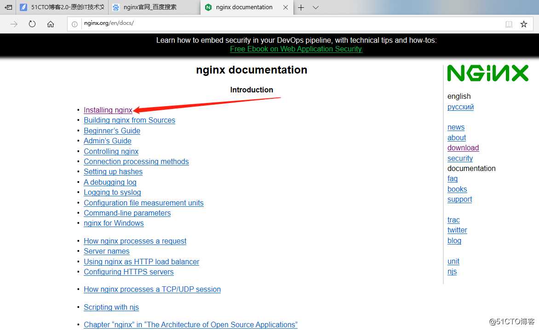Open the A debugging log link
The width and height of the screenshot is (539, 330).
click(110, 182)
